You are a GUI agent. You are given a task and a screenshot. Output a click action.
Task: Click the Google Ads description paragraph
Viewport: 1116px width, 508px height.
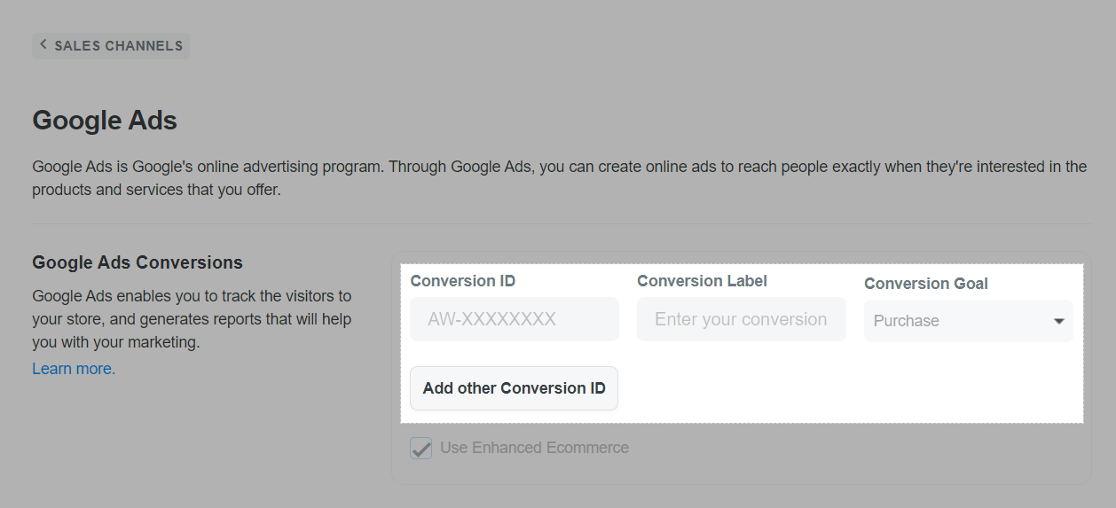[559, 178]
